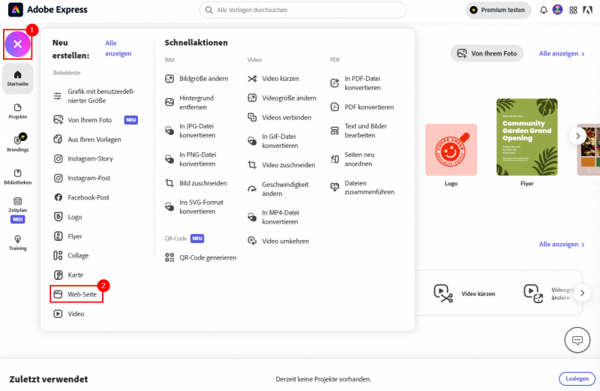Click the chat support bubble icon
600x391 pixels.
577,339
